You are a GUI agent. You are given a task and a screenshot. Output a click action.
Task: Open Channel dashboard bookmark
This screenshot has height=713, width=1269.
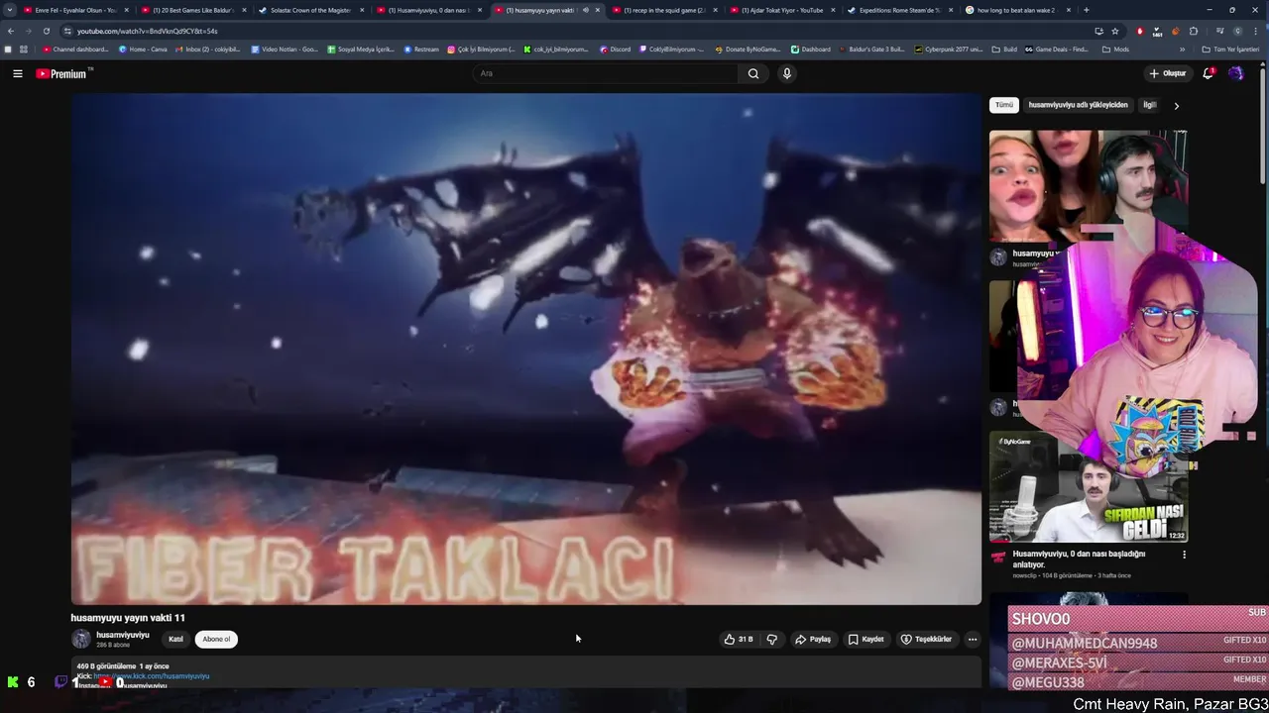(75, 49)
